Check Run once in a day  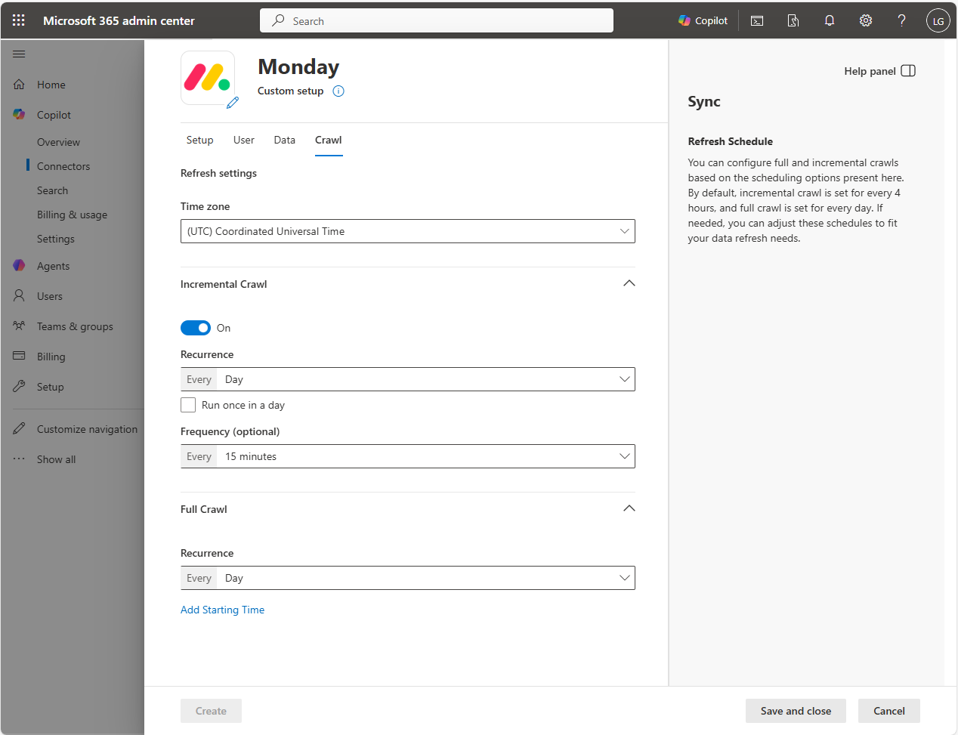pos(188,405)
